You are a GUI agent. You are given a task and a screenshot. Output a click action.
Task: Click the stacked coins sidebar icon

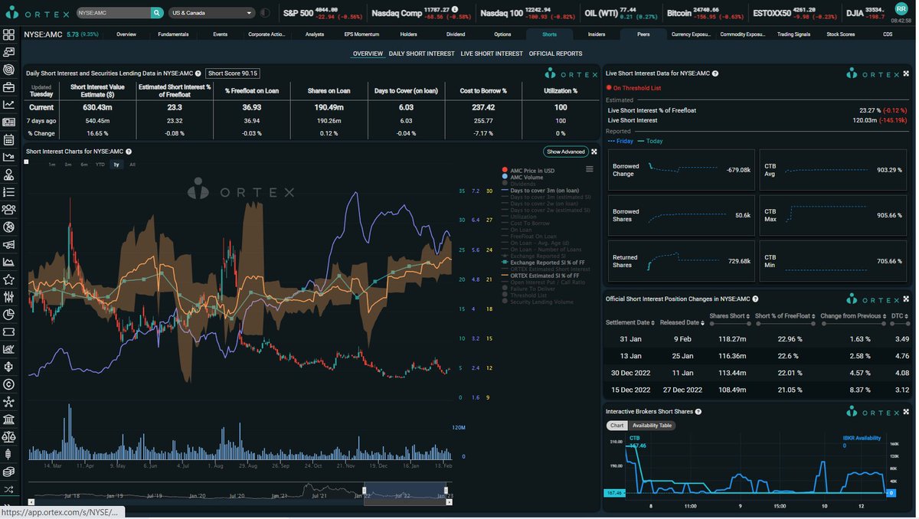point(8,472)
